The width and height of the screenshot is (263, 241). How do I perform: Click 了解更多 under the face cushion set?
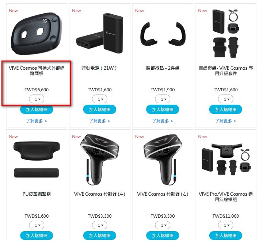[x=163, y=121]
